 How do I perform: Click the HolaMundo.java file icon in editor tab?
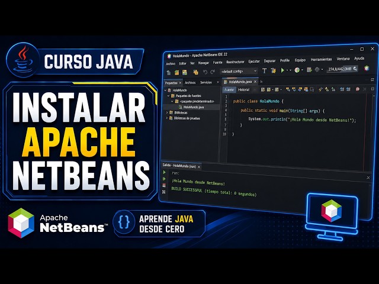(x=225, y=82)
